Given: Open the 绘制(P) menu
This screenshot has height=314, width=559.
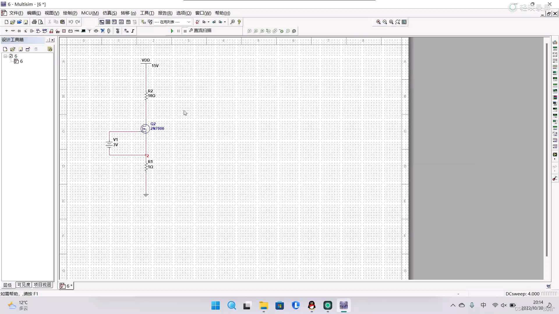Looking at the screenshot, I should pos(70,13).
